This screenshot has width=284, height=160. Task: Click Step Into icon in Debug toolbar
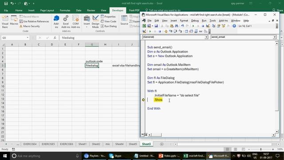pyautogui.click(x=170, y=32)
